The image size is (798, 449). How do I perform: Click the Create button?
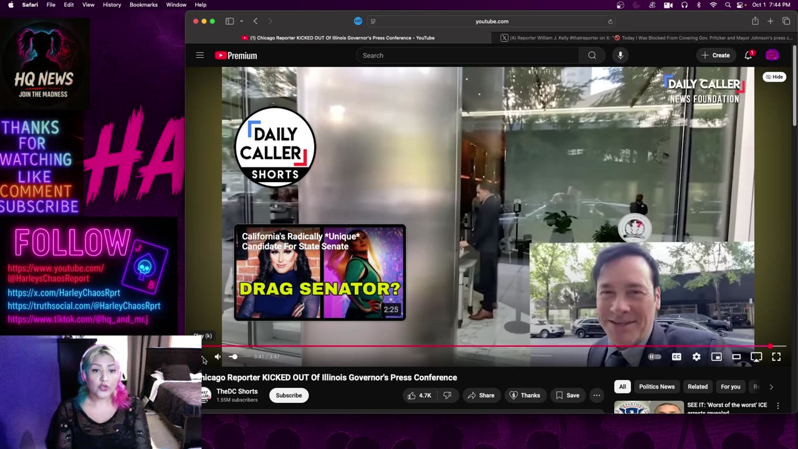pos(715,56)
